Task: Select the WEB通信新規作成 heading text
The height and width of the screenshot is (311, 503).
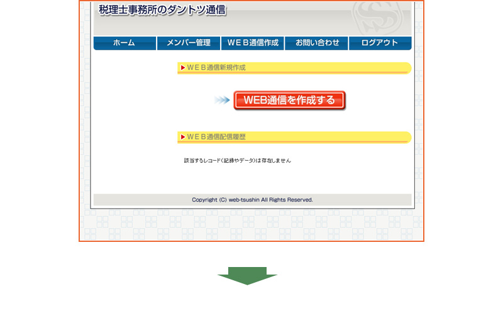Action: 216,68
